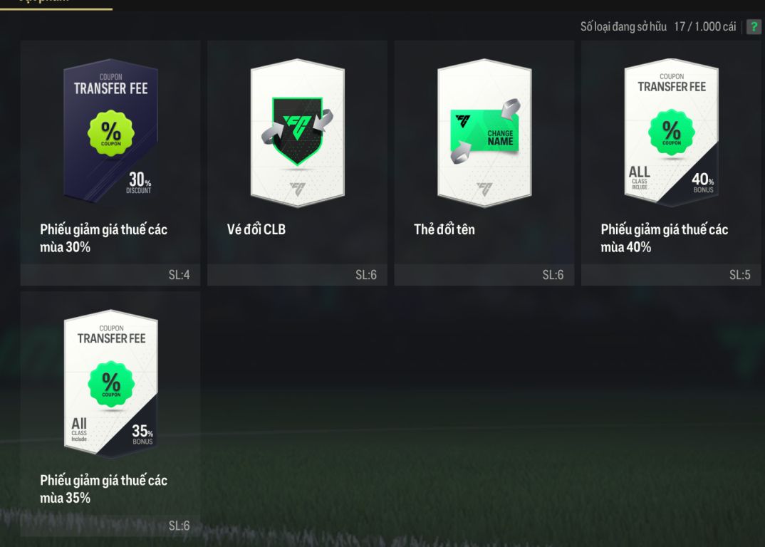The image size is (765, 547).
Task: Click the owned item count '17 / 1.000 cái'
Action: (x=705, y=27)
